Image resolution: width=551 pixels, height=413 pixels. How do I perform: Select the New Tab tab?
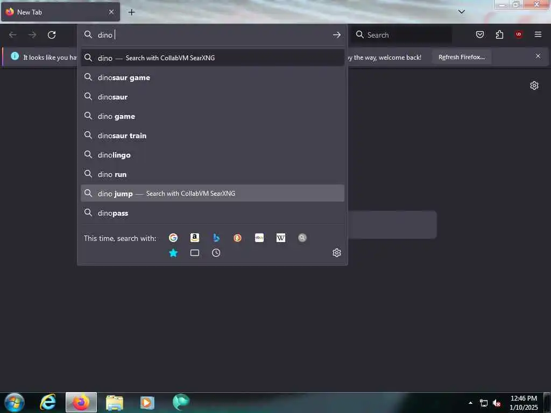point(60,12)
